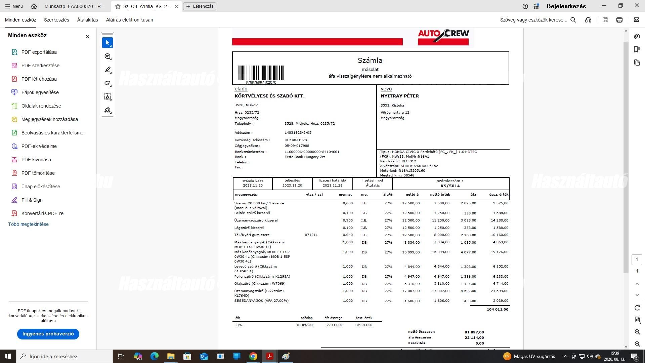Select the arrow selection tool
Screen dimensions: 645x363
coord(107,43)
